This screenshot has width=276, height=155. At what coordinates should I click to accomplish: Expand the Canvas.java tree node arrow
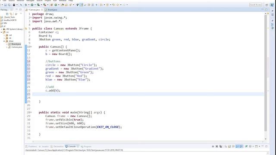tap(7, 47)
